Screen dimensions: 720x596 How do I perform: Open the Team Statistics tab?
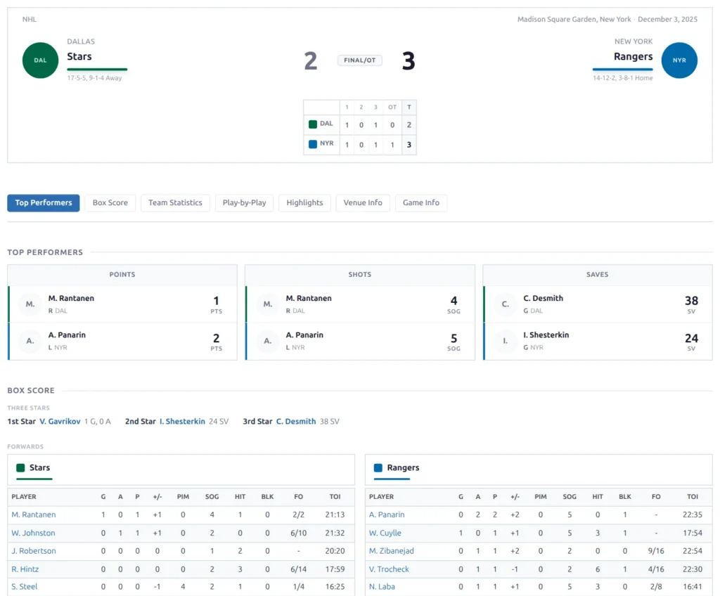(175, 203)
